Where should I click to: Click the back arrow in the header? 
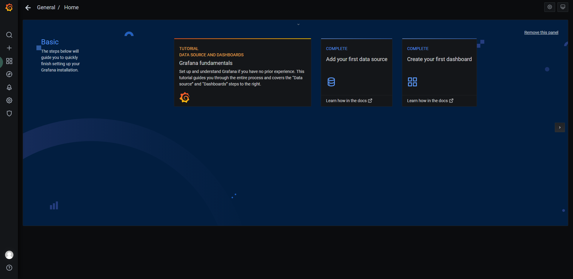tap(28, 8)
